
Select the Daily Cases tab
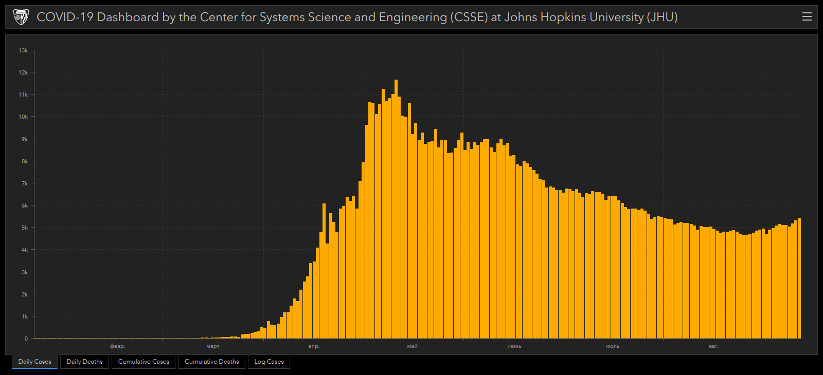click(34, 362)
